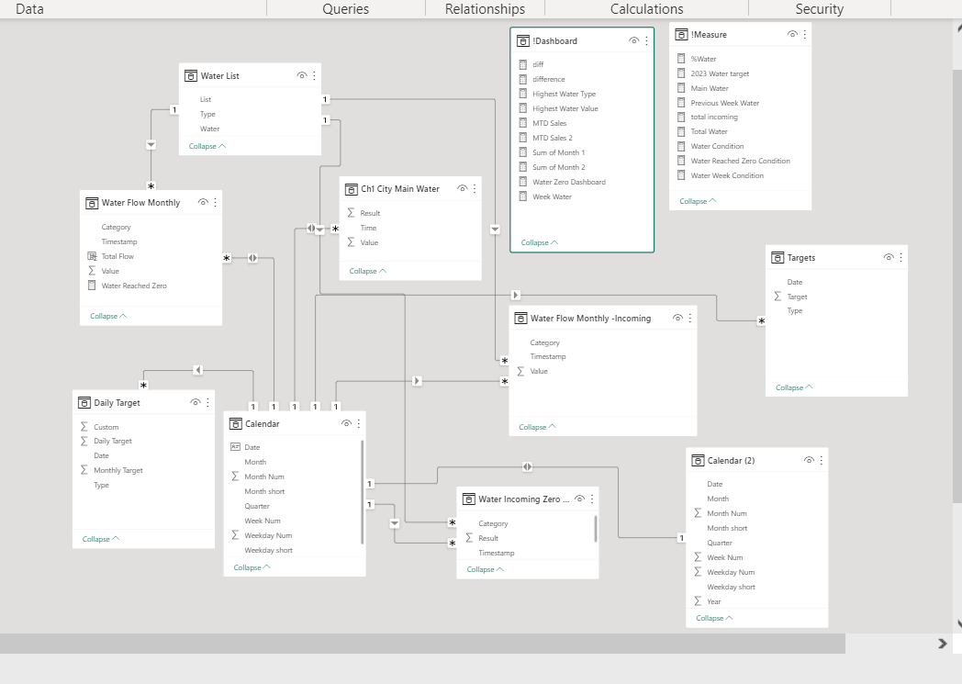Viewport: 962px width, 684px height.
Task: Open more options for !Measure table
Action: tap(804, 34)
